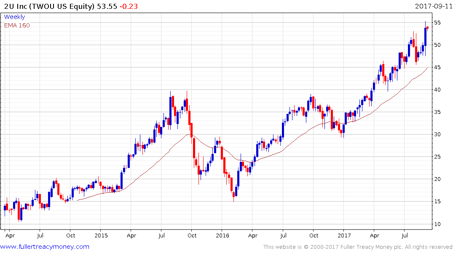Select the 10 price axis label
Screen dimensions: 453x253
437,224
